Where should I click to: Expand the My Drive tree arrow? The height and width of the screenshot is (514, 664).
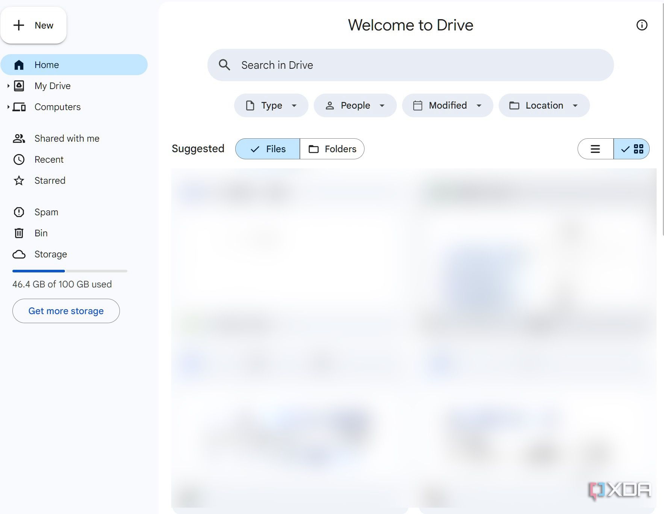pyautogui.click(x=8, y=86)
